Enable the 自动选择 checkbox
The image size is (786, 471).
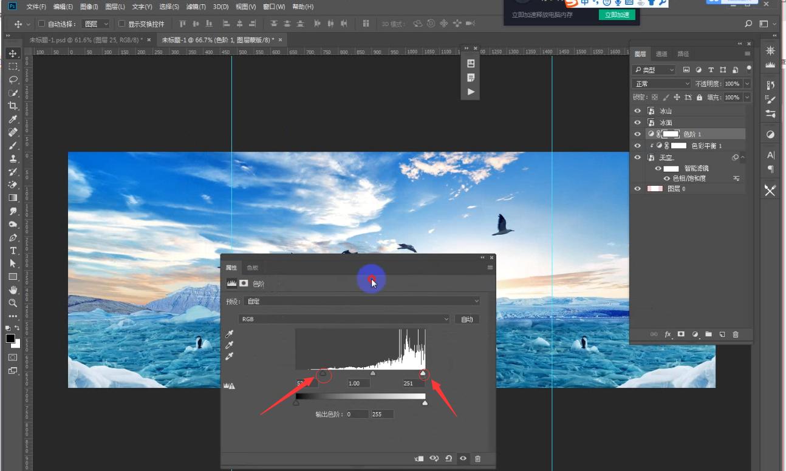pyautogui.click(x=42, y=24)
